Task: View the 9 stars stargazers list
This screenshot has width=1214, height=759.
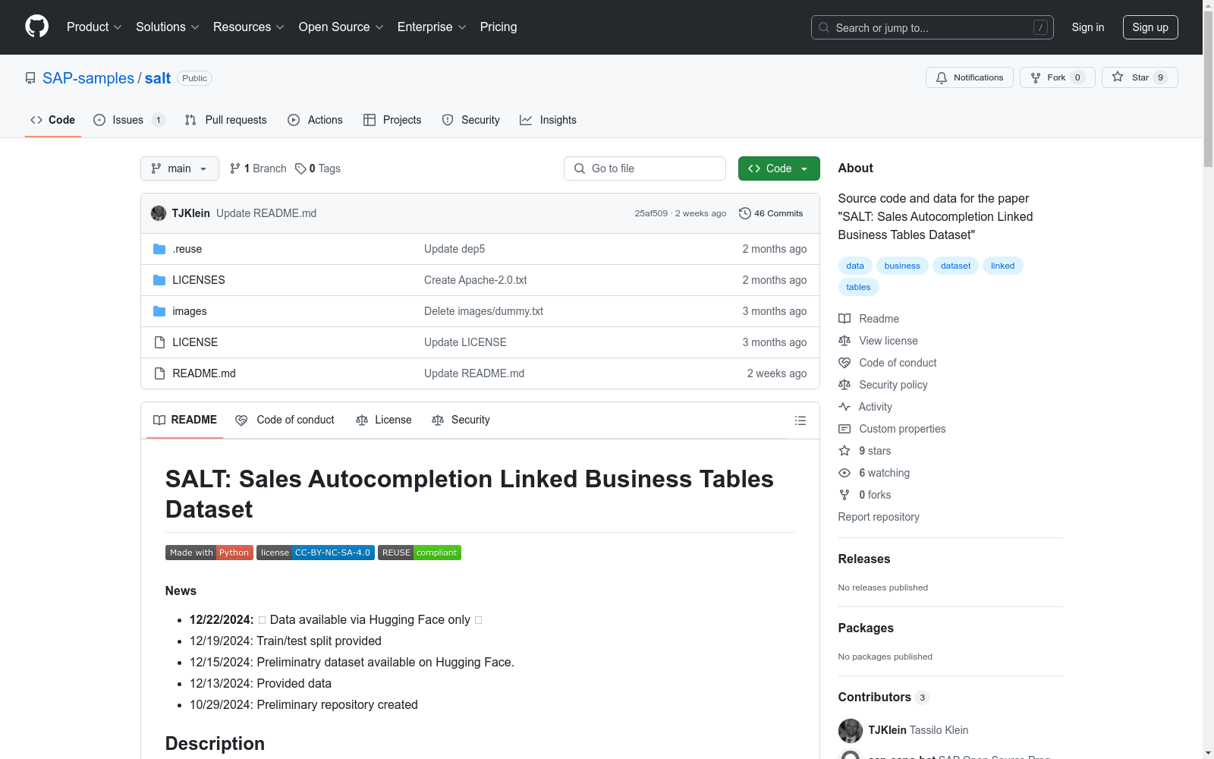Action: [865, 451]
